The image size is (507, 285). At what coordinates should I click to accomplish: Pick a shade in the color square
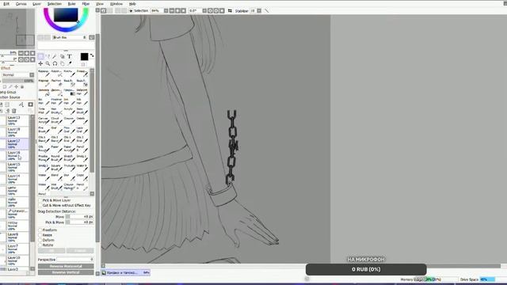tap(66, 14)
